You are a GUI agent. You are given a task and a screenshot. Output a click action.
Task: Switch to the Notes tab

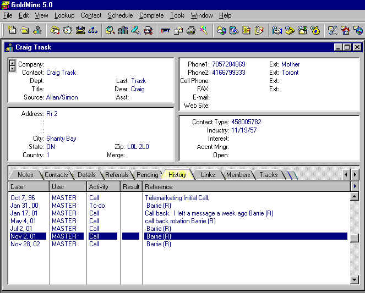click(25, 175)
